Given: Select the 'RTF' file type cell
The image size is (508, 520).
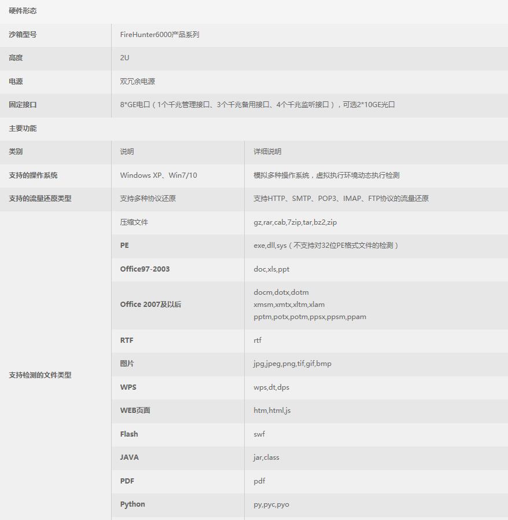Looking at the screenshot, I should point(127,340).
